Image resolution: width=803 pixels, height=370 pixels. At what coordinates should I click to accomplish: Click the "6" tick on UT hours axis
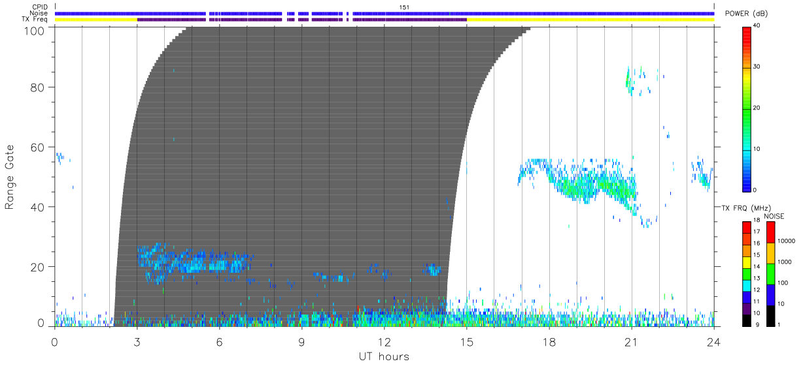[219, 341]
